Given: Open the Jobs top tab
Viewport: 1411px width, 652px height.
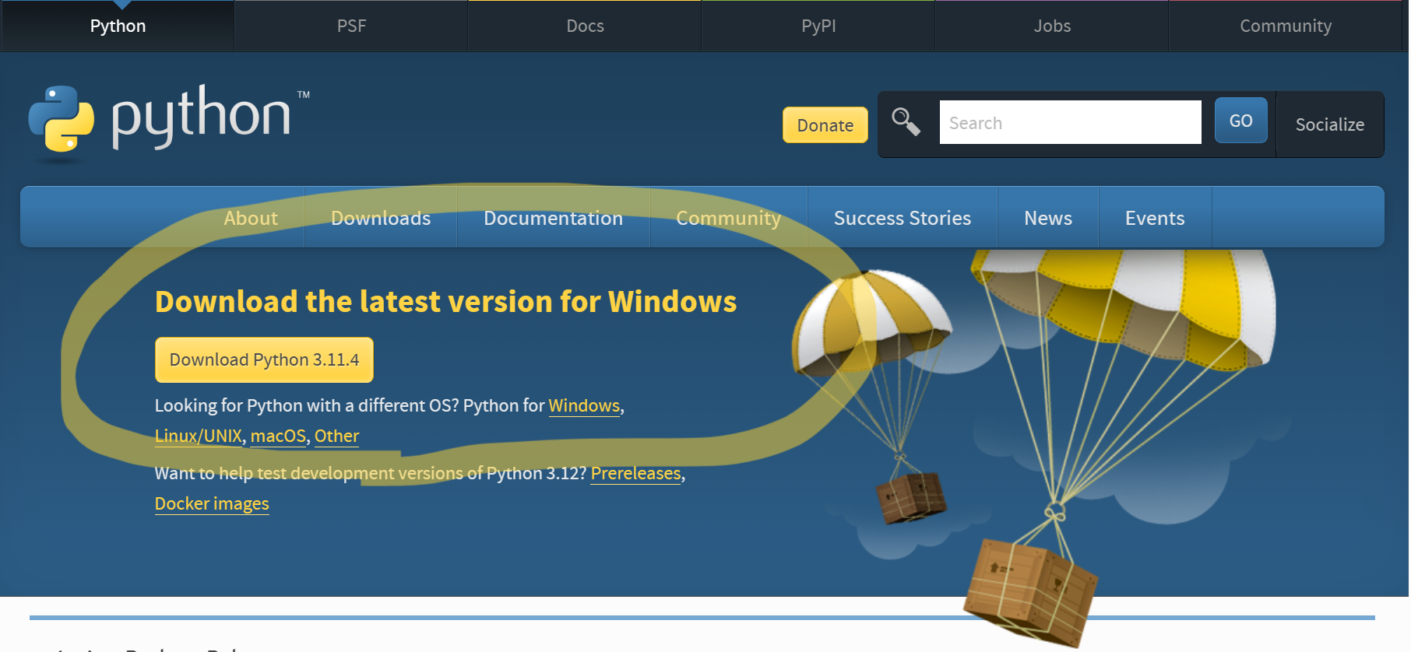Looking at the screenshot, I should point(1051,26).
